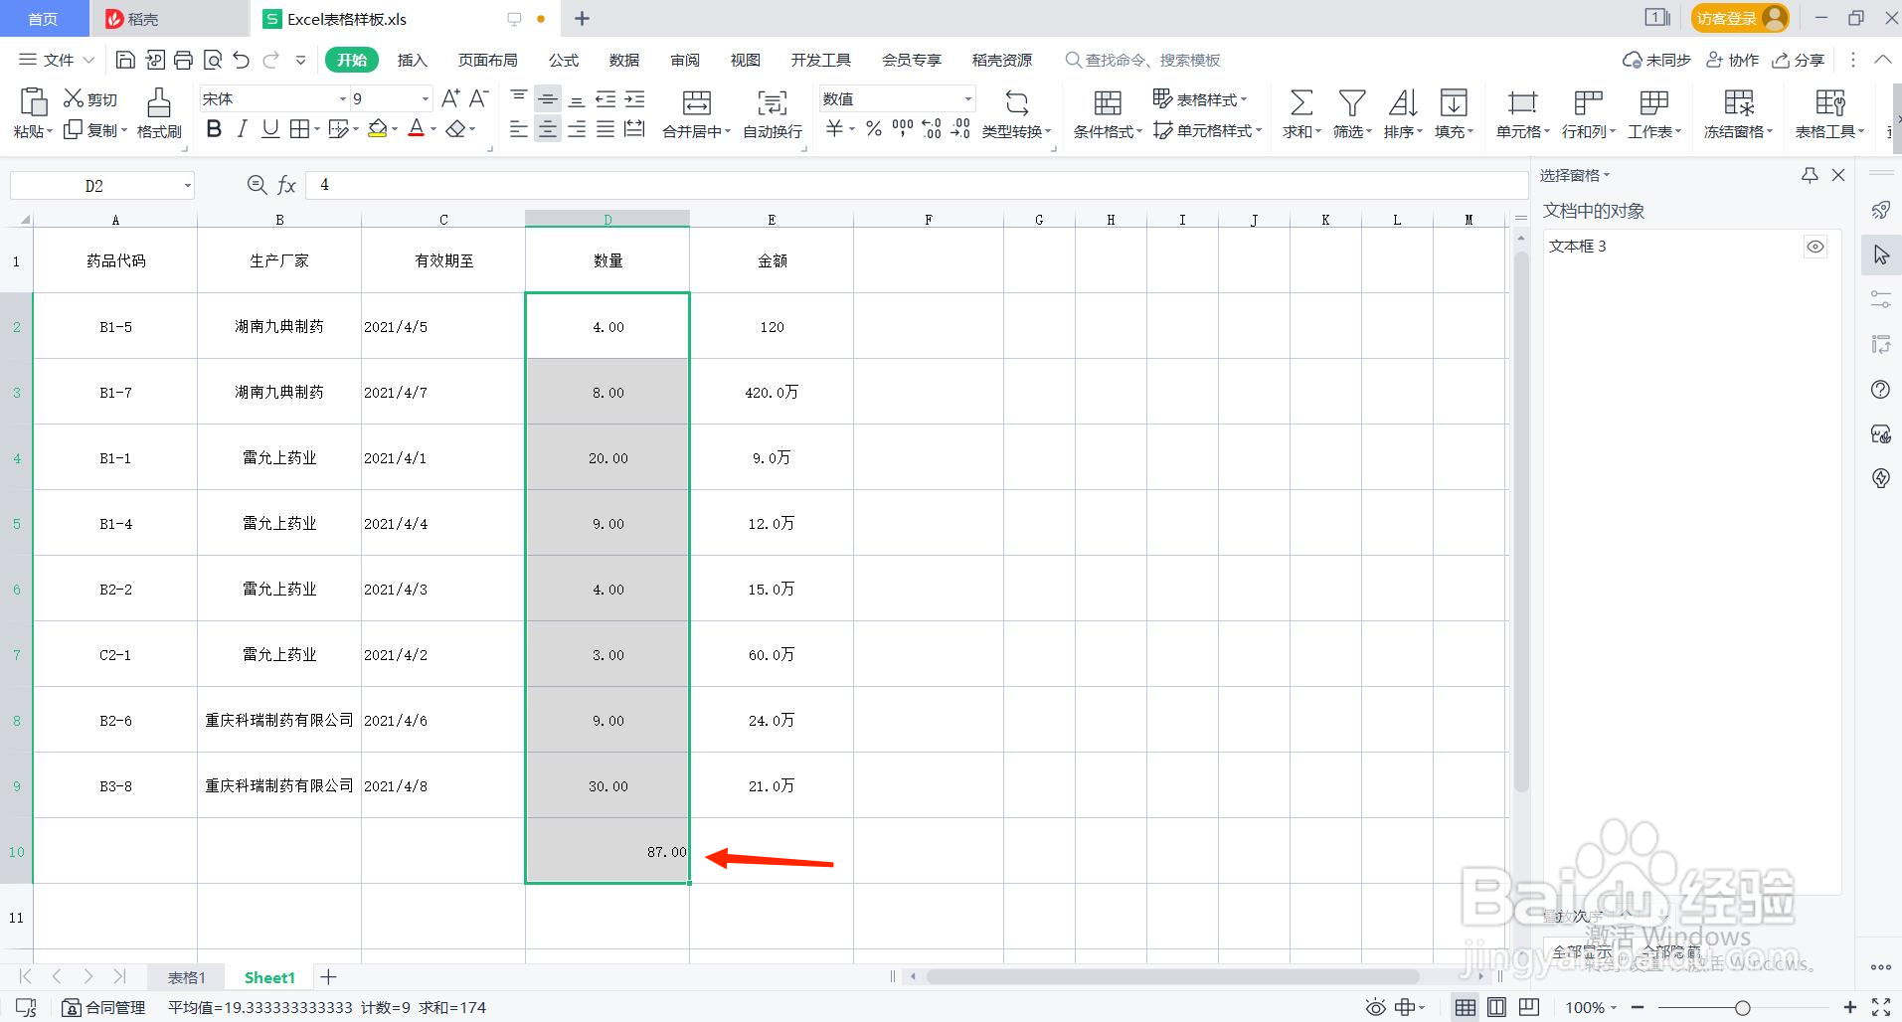Open the font size dropdown

[426, 98]
